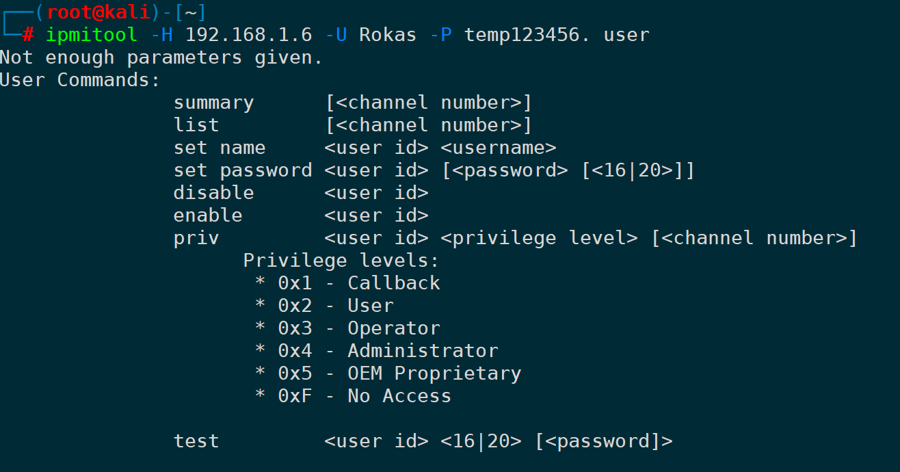This screenshot has width=900, height=472.
Task: Click the 'Not enough parameters given.' message
Action: point(161,57)
